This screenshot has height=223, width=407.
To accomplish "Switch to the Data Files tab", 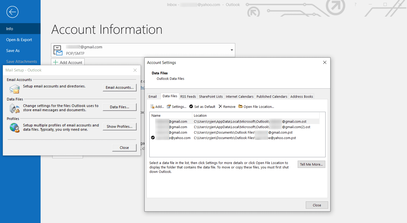I will (170, 96).
